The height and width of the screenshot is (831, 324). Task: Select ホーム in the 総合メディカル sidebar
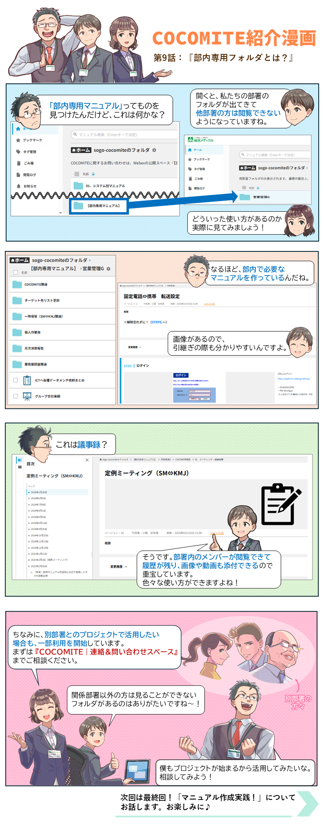[x=195, y=150]
